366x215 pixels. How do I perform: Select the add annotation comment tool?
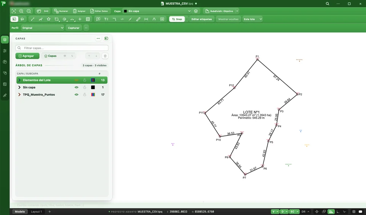point(98,19)
